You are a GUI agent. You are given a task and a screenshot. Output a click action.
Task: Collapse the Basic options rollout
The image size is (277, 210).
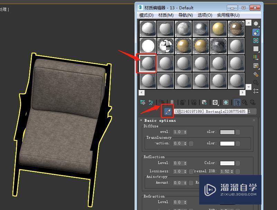tap(141, 120)
